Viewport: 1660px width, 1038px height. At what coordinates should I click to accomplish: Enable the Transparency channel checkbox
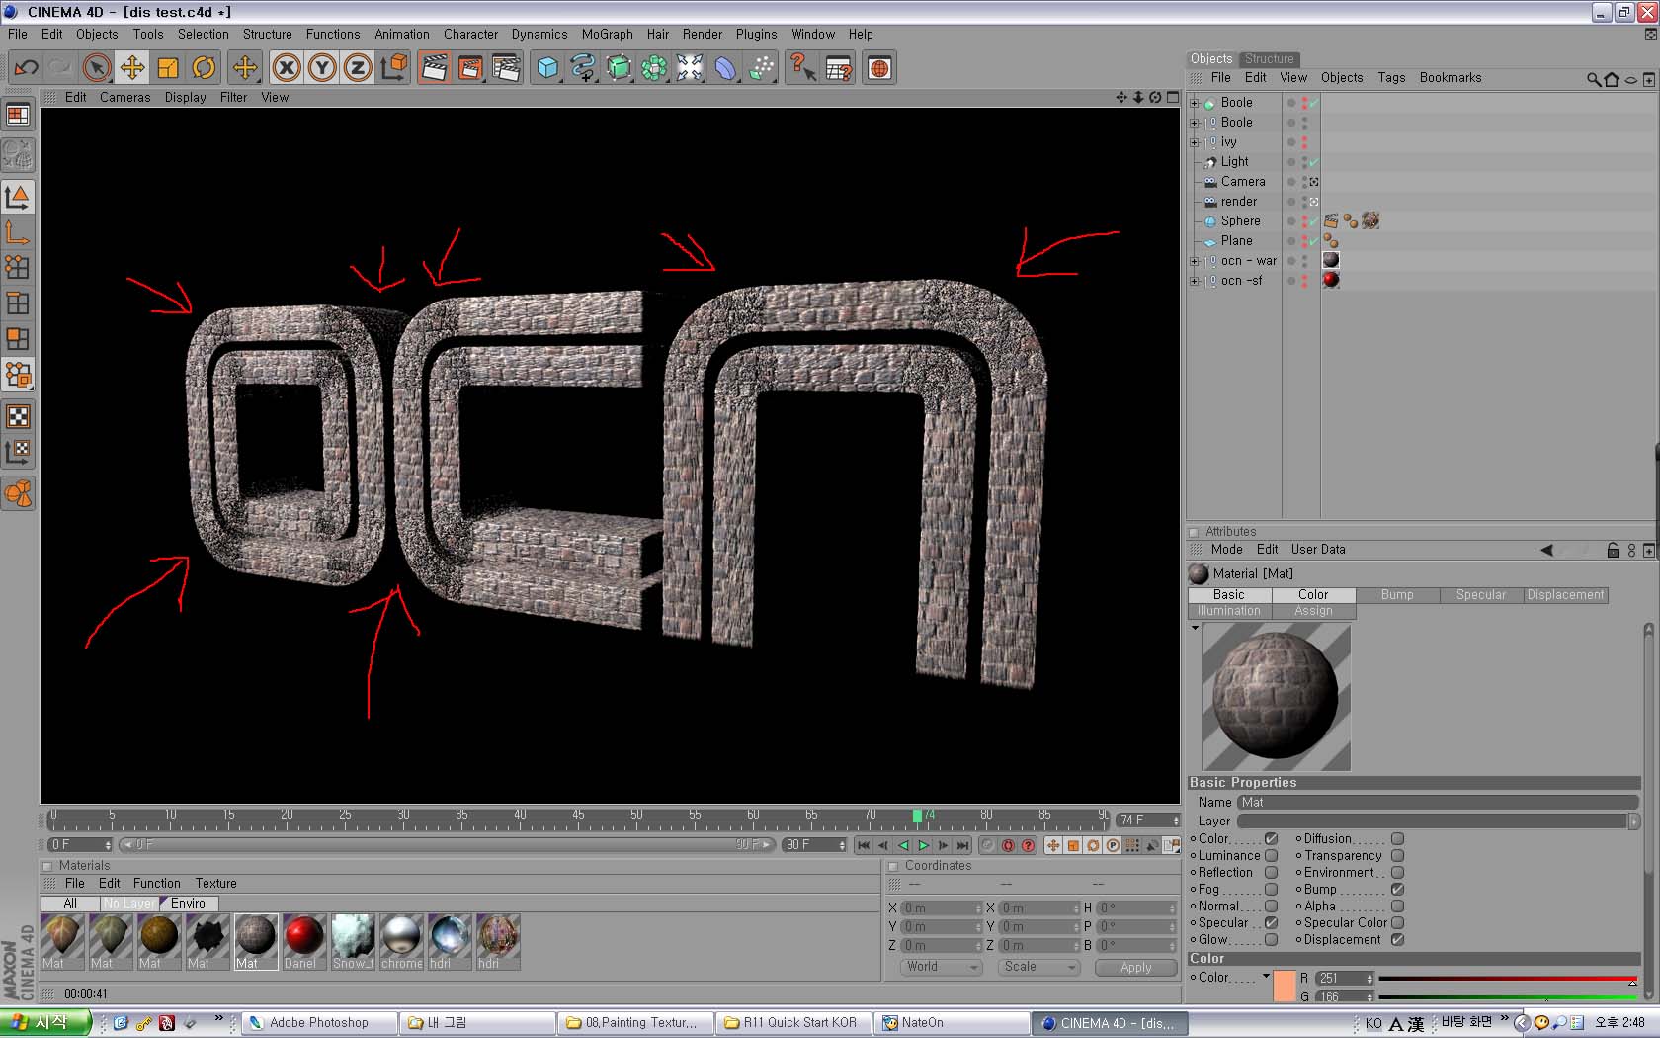[x=1397, y=855]
